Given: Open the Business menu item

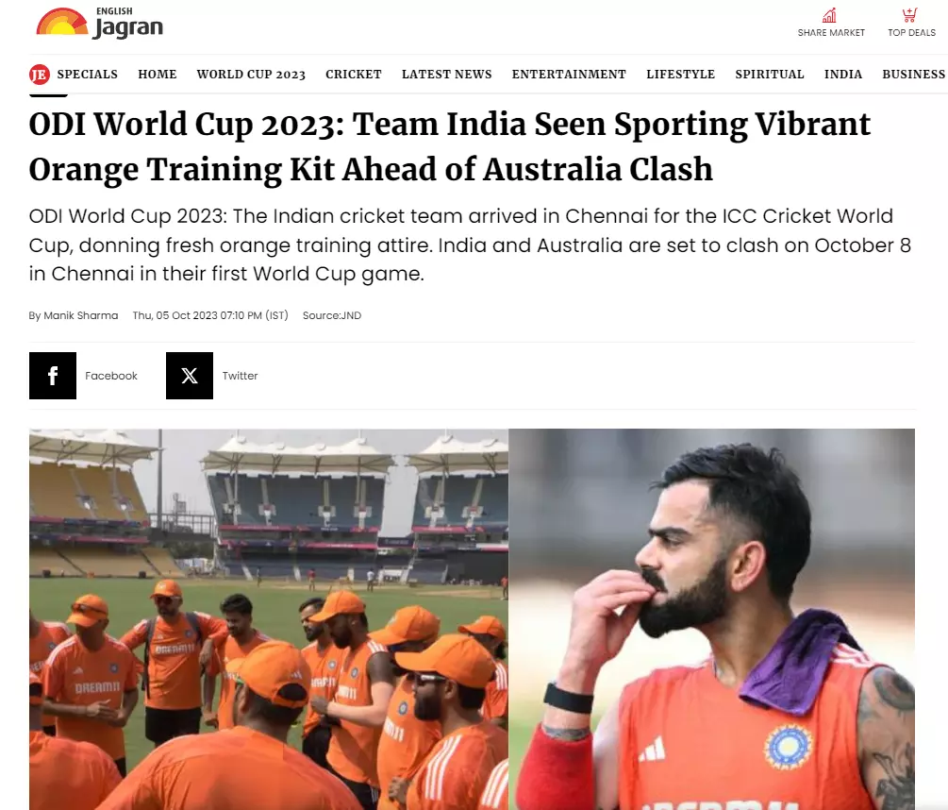Looking at the screenshot, I should pyautogui.click(x=913, y=75).
